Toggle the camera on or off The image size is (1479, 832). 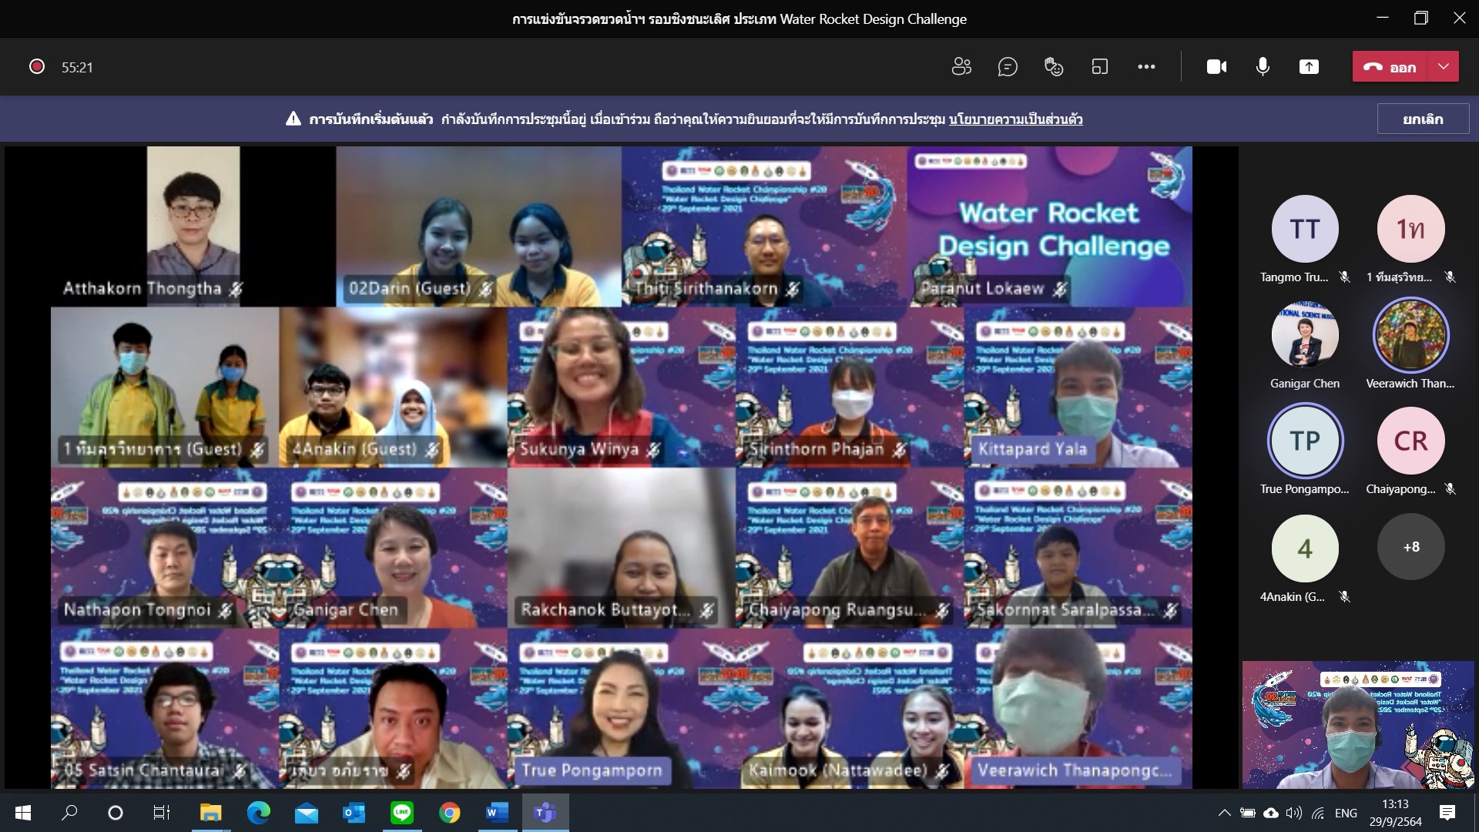pyautogui.click(x=1216, y=67)
